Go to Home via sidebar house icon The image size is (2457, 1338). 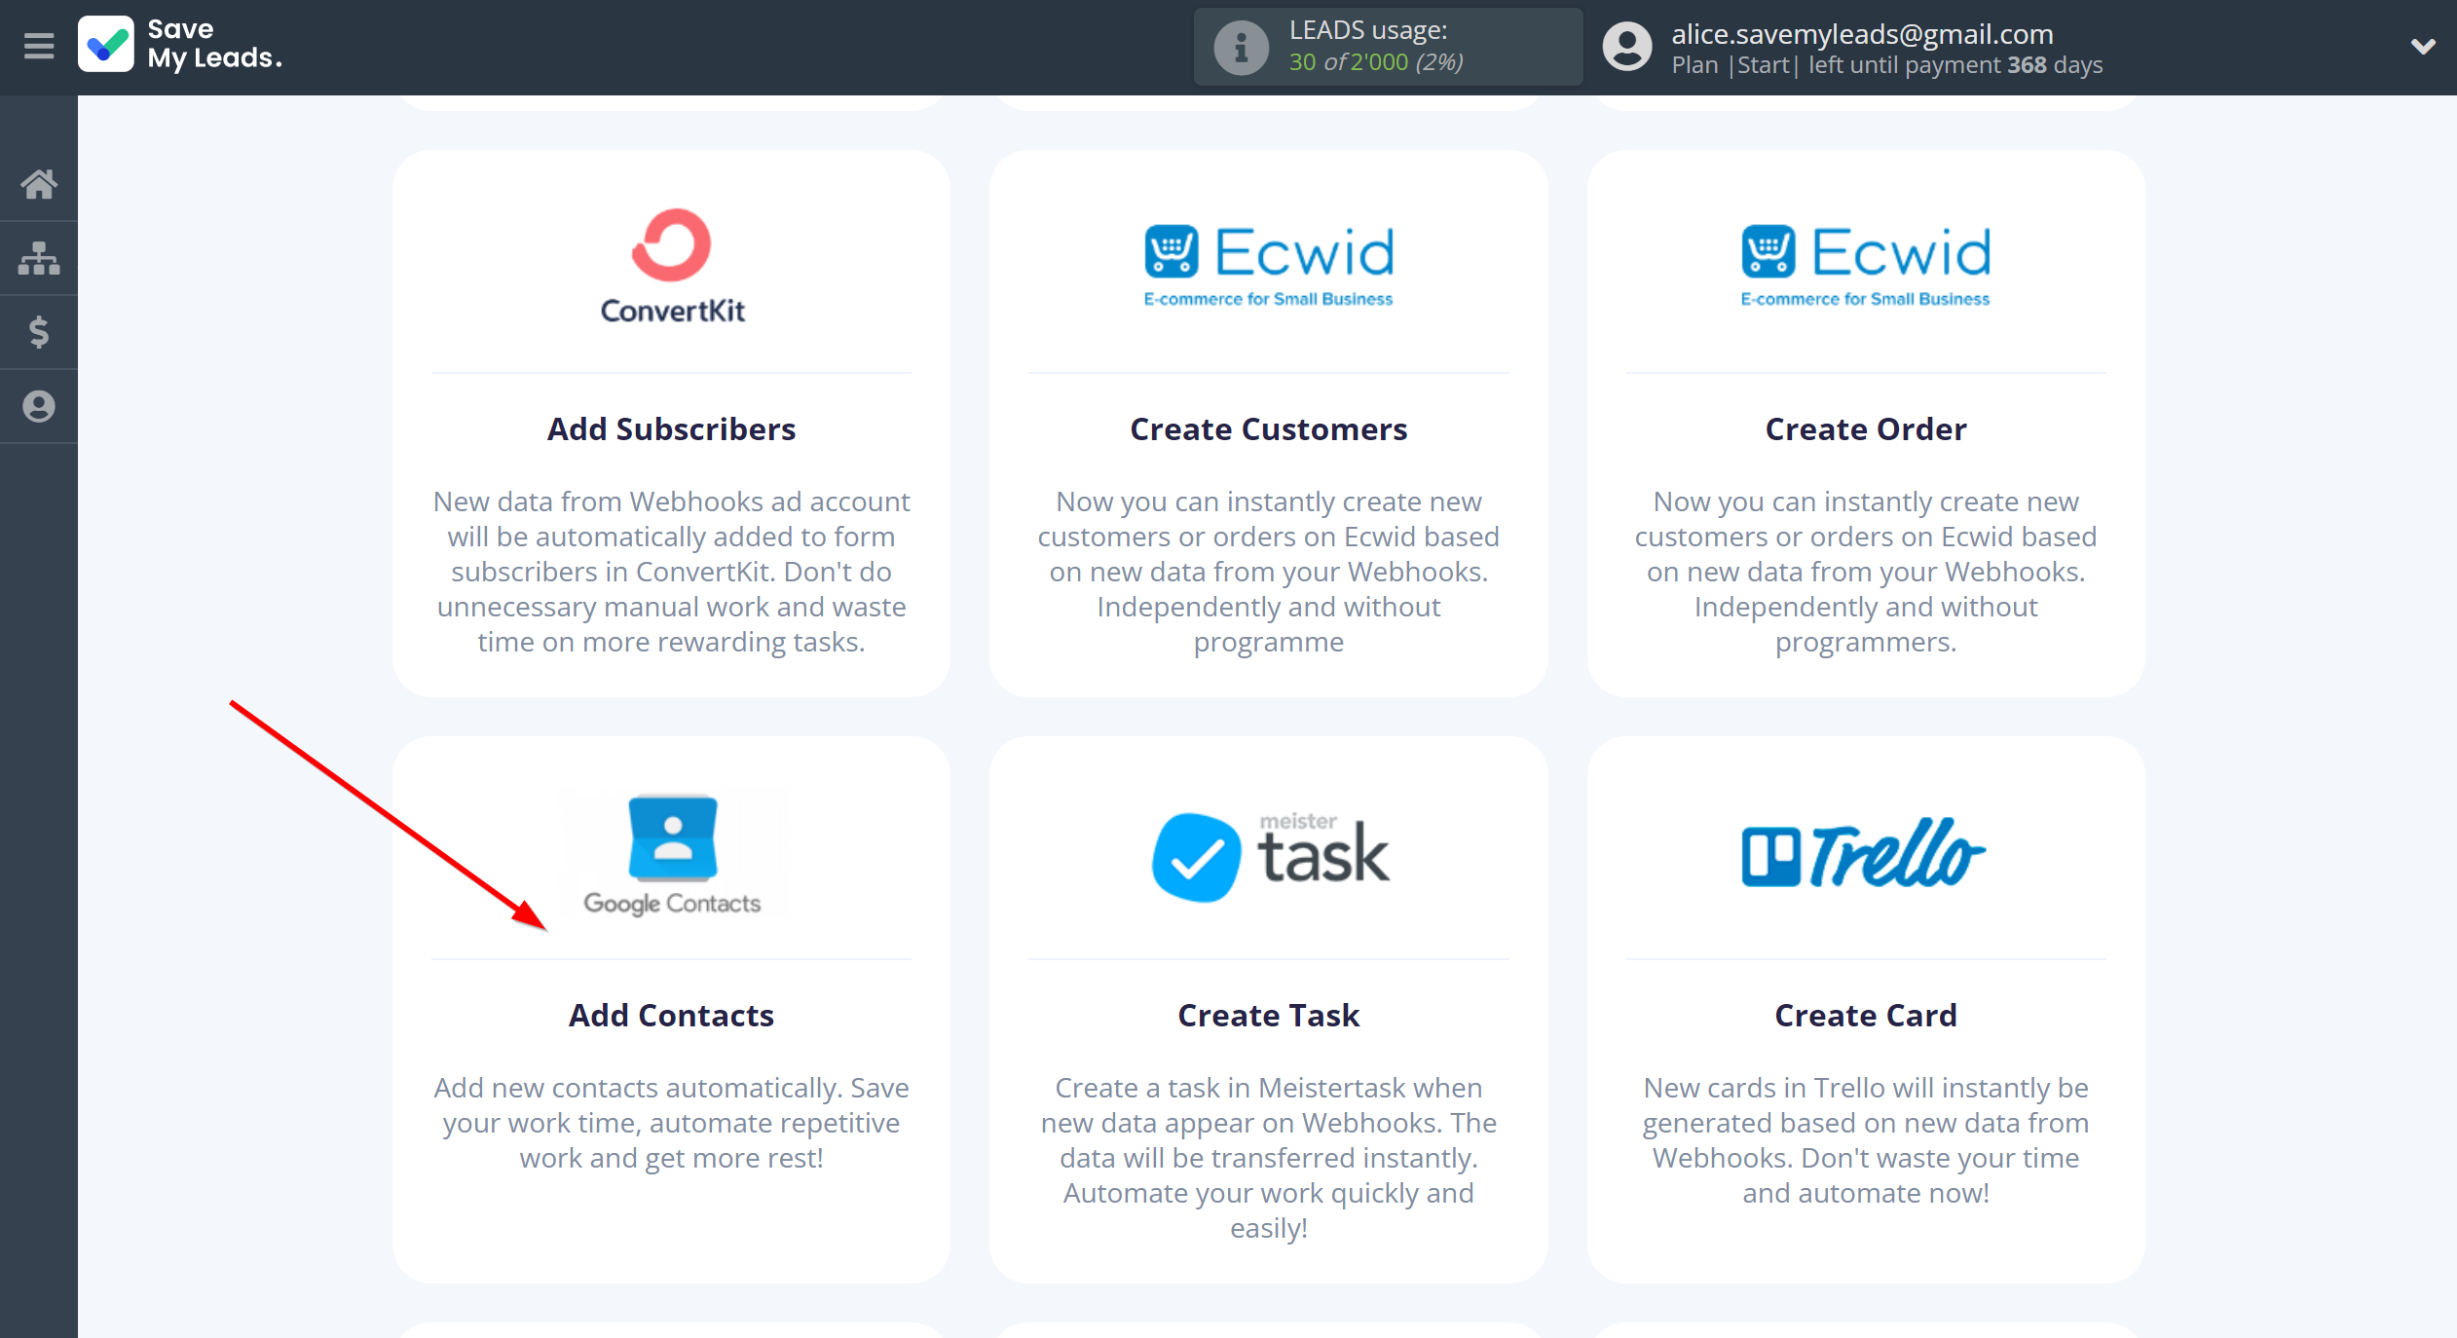pyautogui.click(x=39, y=184)
